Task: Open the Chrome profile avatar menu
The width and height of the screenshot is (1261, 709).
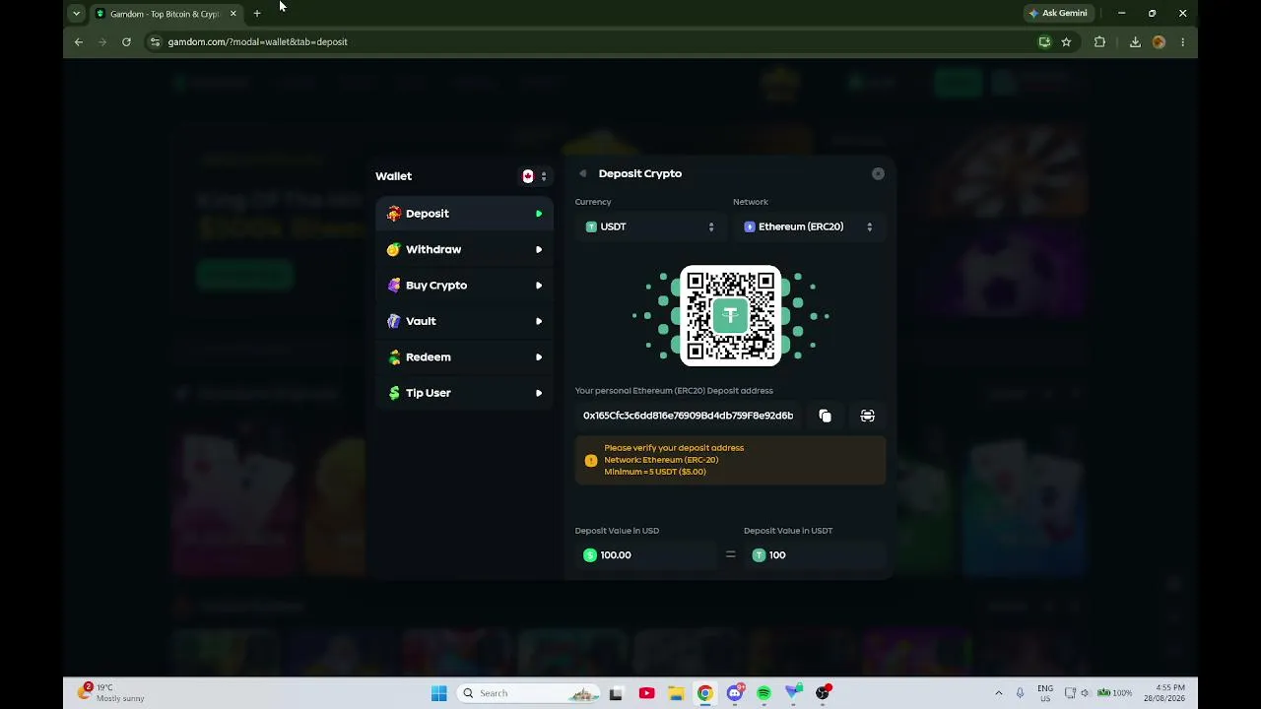Action: [1159, 42]
